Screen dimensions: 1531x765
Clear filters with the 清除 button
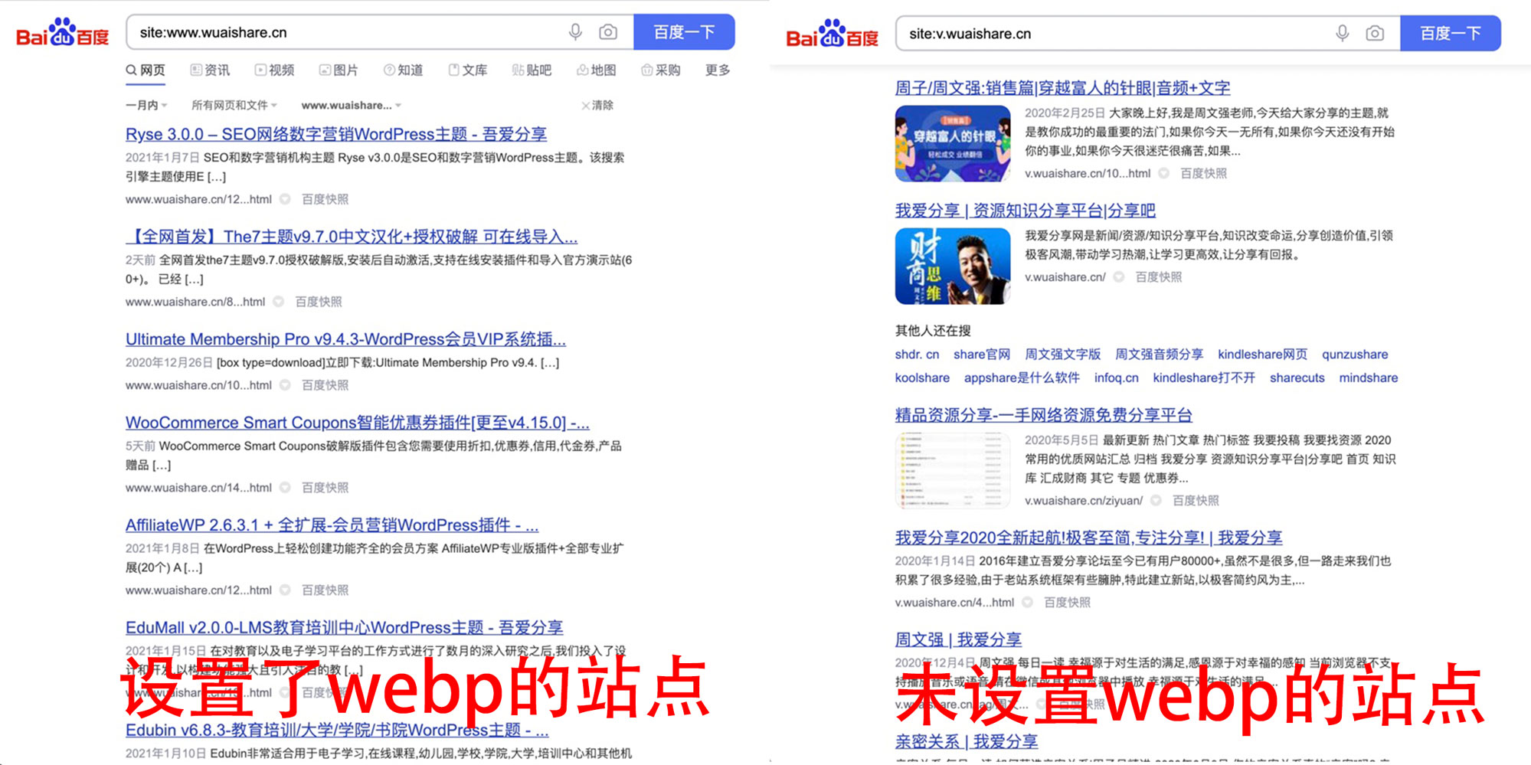[x=597, y=106]
